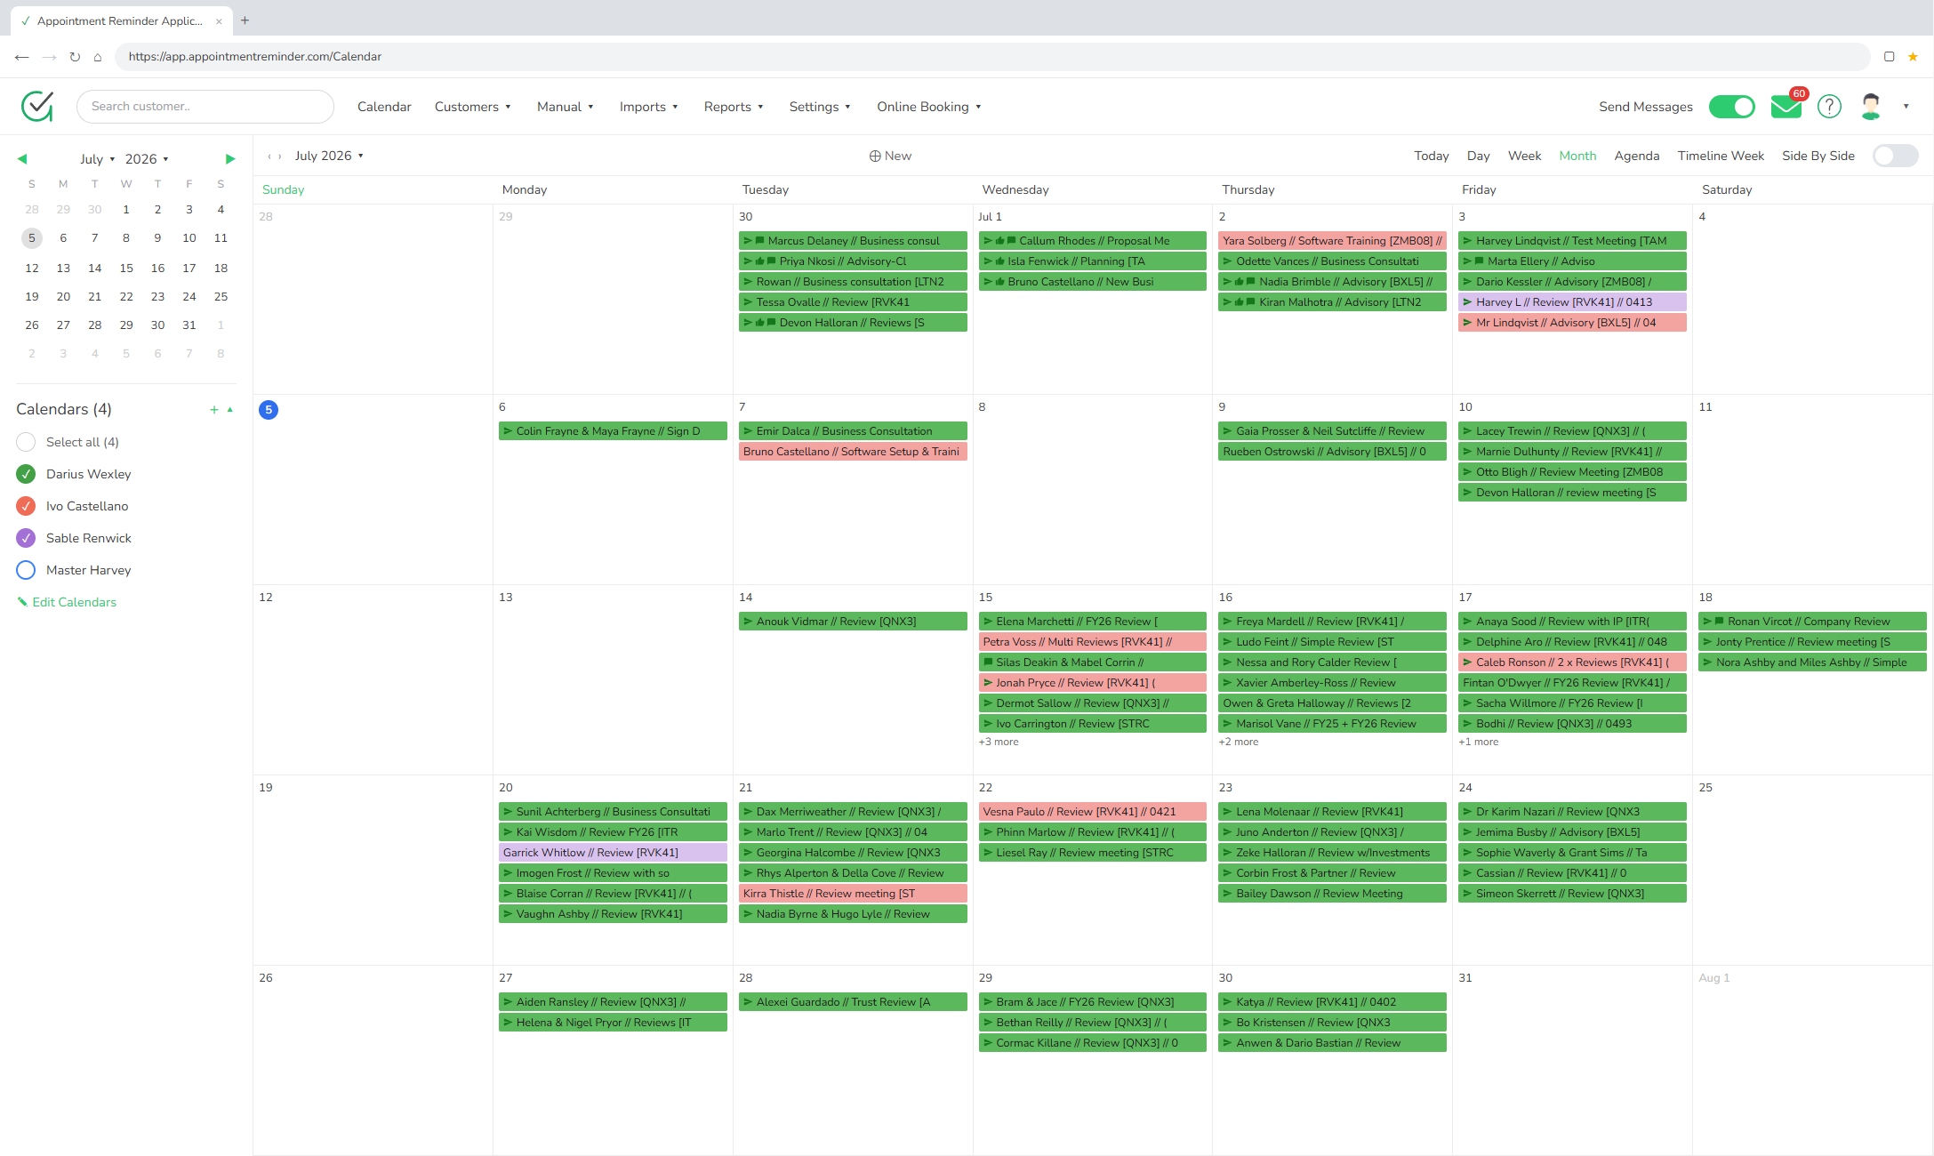Focus the Search customer input field
This screenshot has height=1156, width=1934.
point(205,107)
